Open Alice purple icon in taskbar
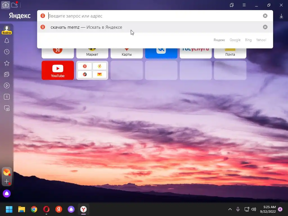Viewport: 288px width, 216px height. 71,209
